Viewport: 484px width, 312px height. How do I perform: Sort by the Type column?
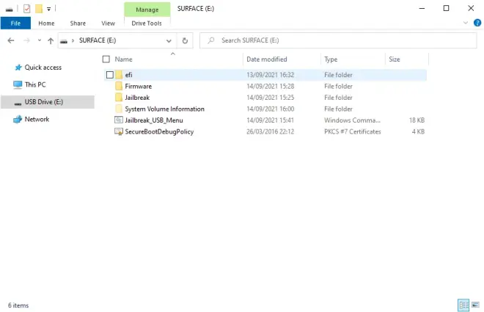click(x=331, y=59)
